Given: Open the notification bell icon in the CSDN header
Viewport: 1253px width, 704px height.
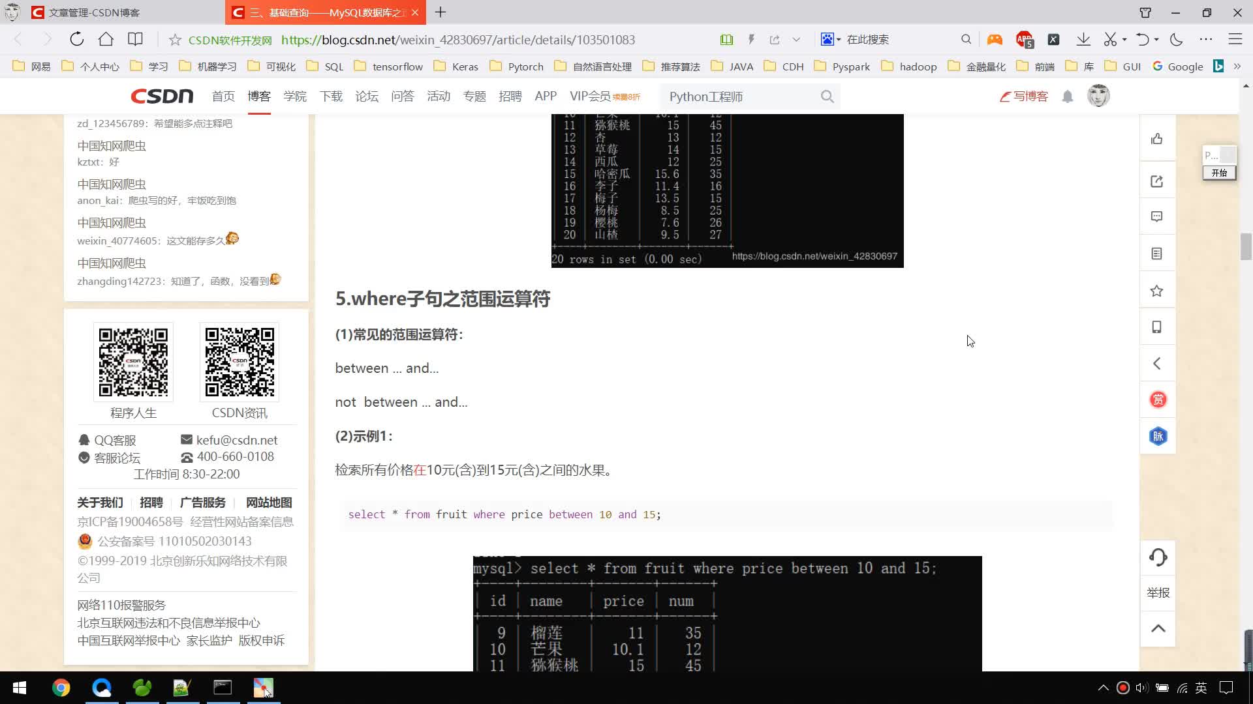Looking at the screenshot, I should coord(1068,96).
